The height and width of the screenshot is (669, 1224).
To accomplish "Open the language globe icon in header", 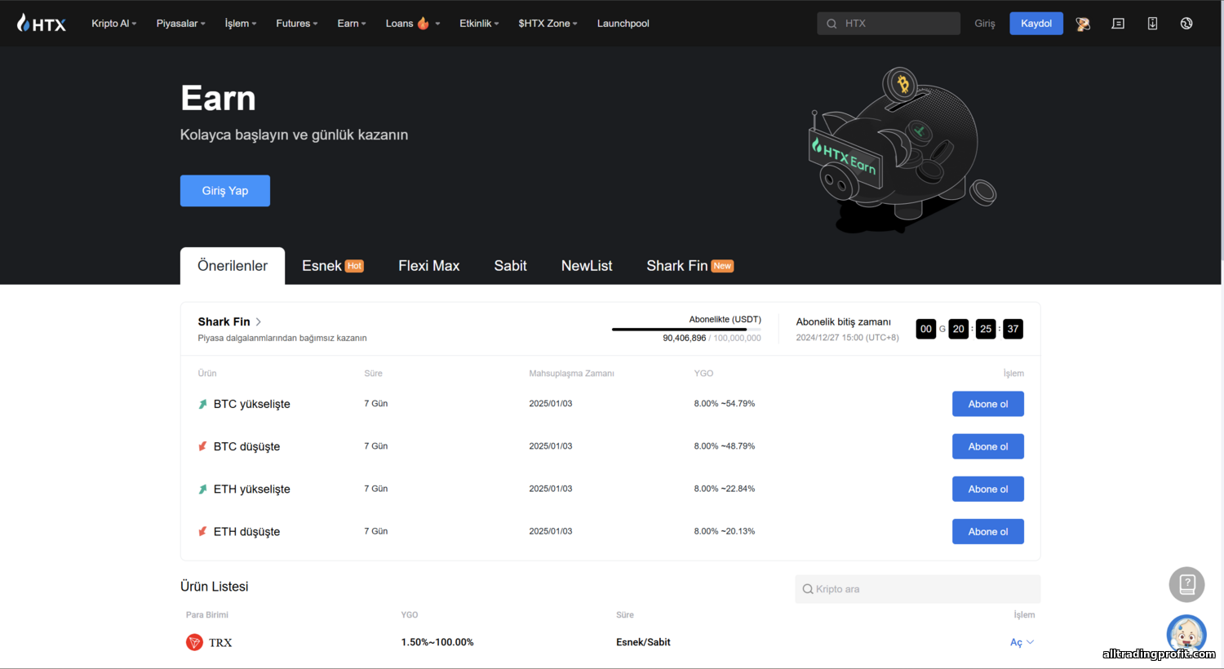I will (1186, 24).
